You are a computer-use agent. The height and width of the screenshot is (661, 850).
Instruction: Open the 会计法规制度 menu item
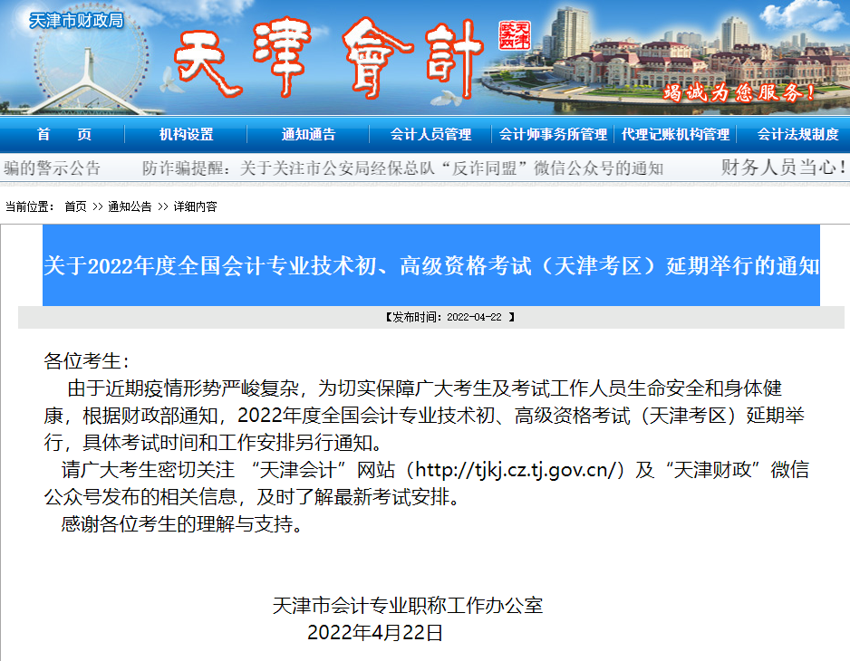797,134
